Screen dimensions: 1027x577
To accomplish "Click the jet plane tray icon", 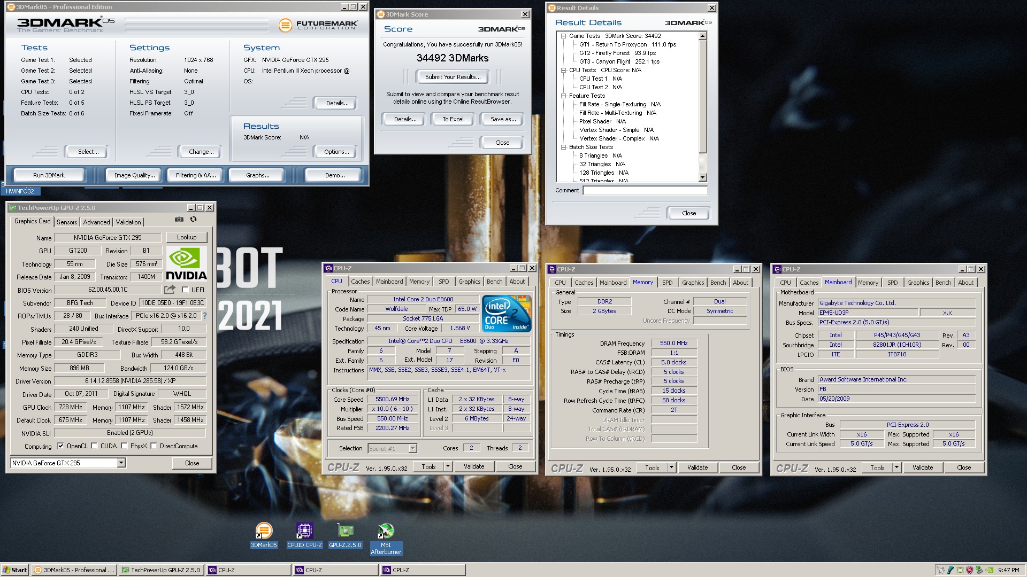I will point(941,570).
